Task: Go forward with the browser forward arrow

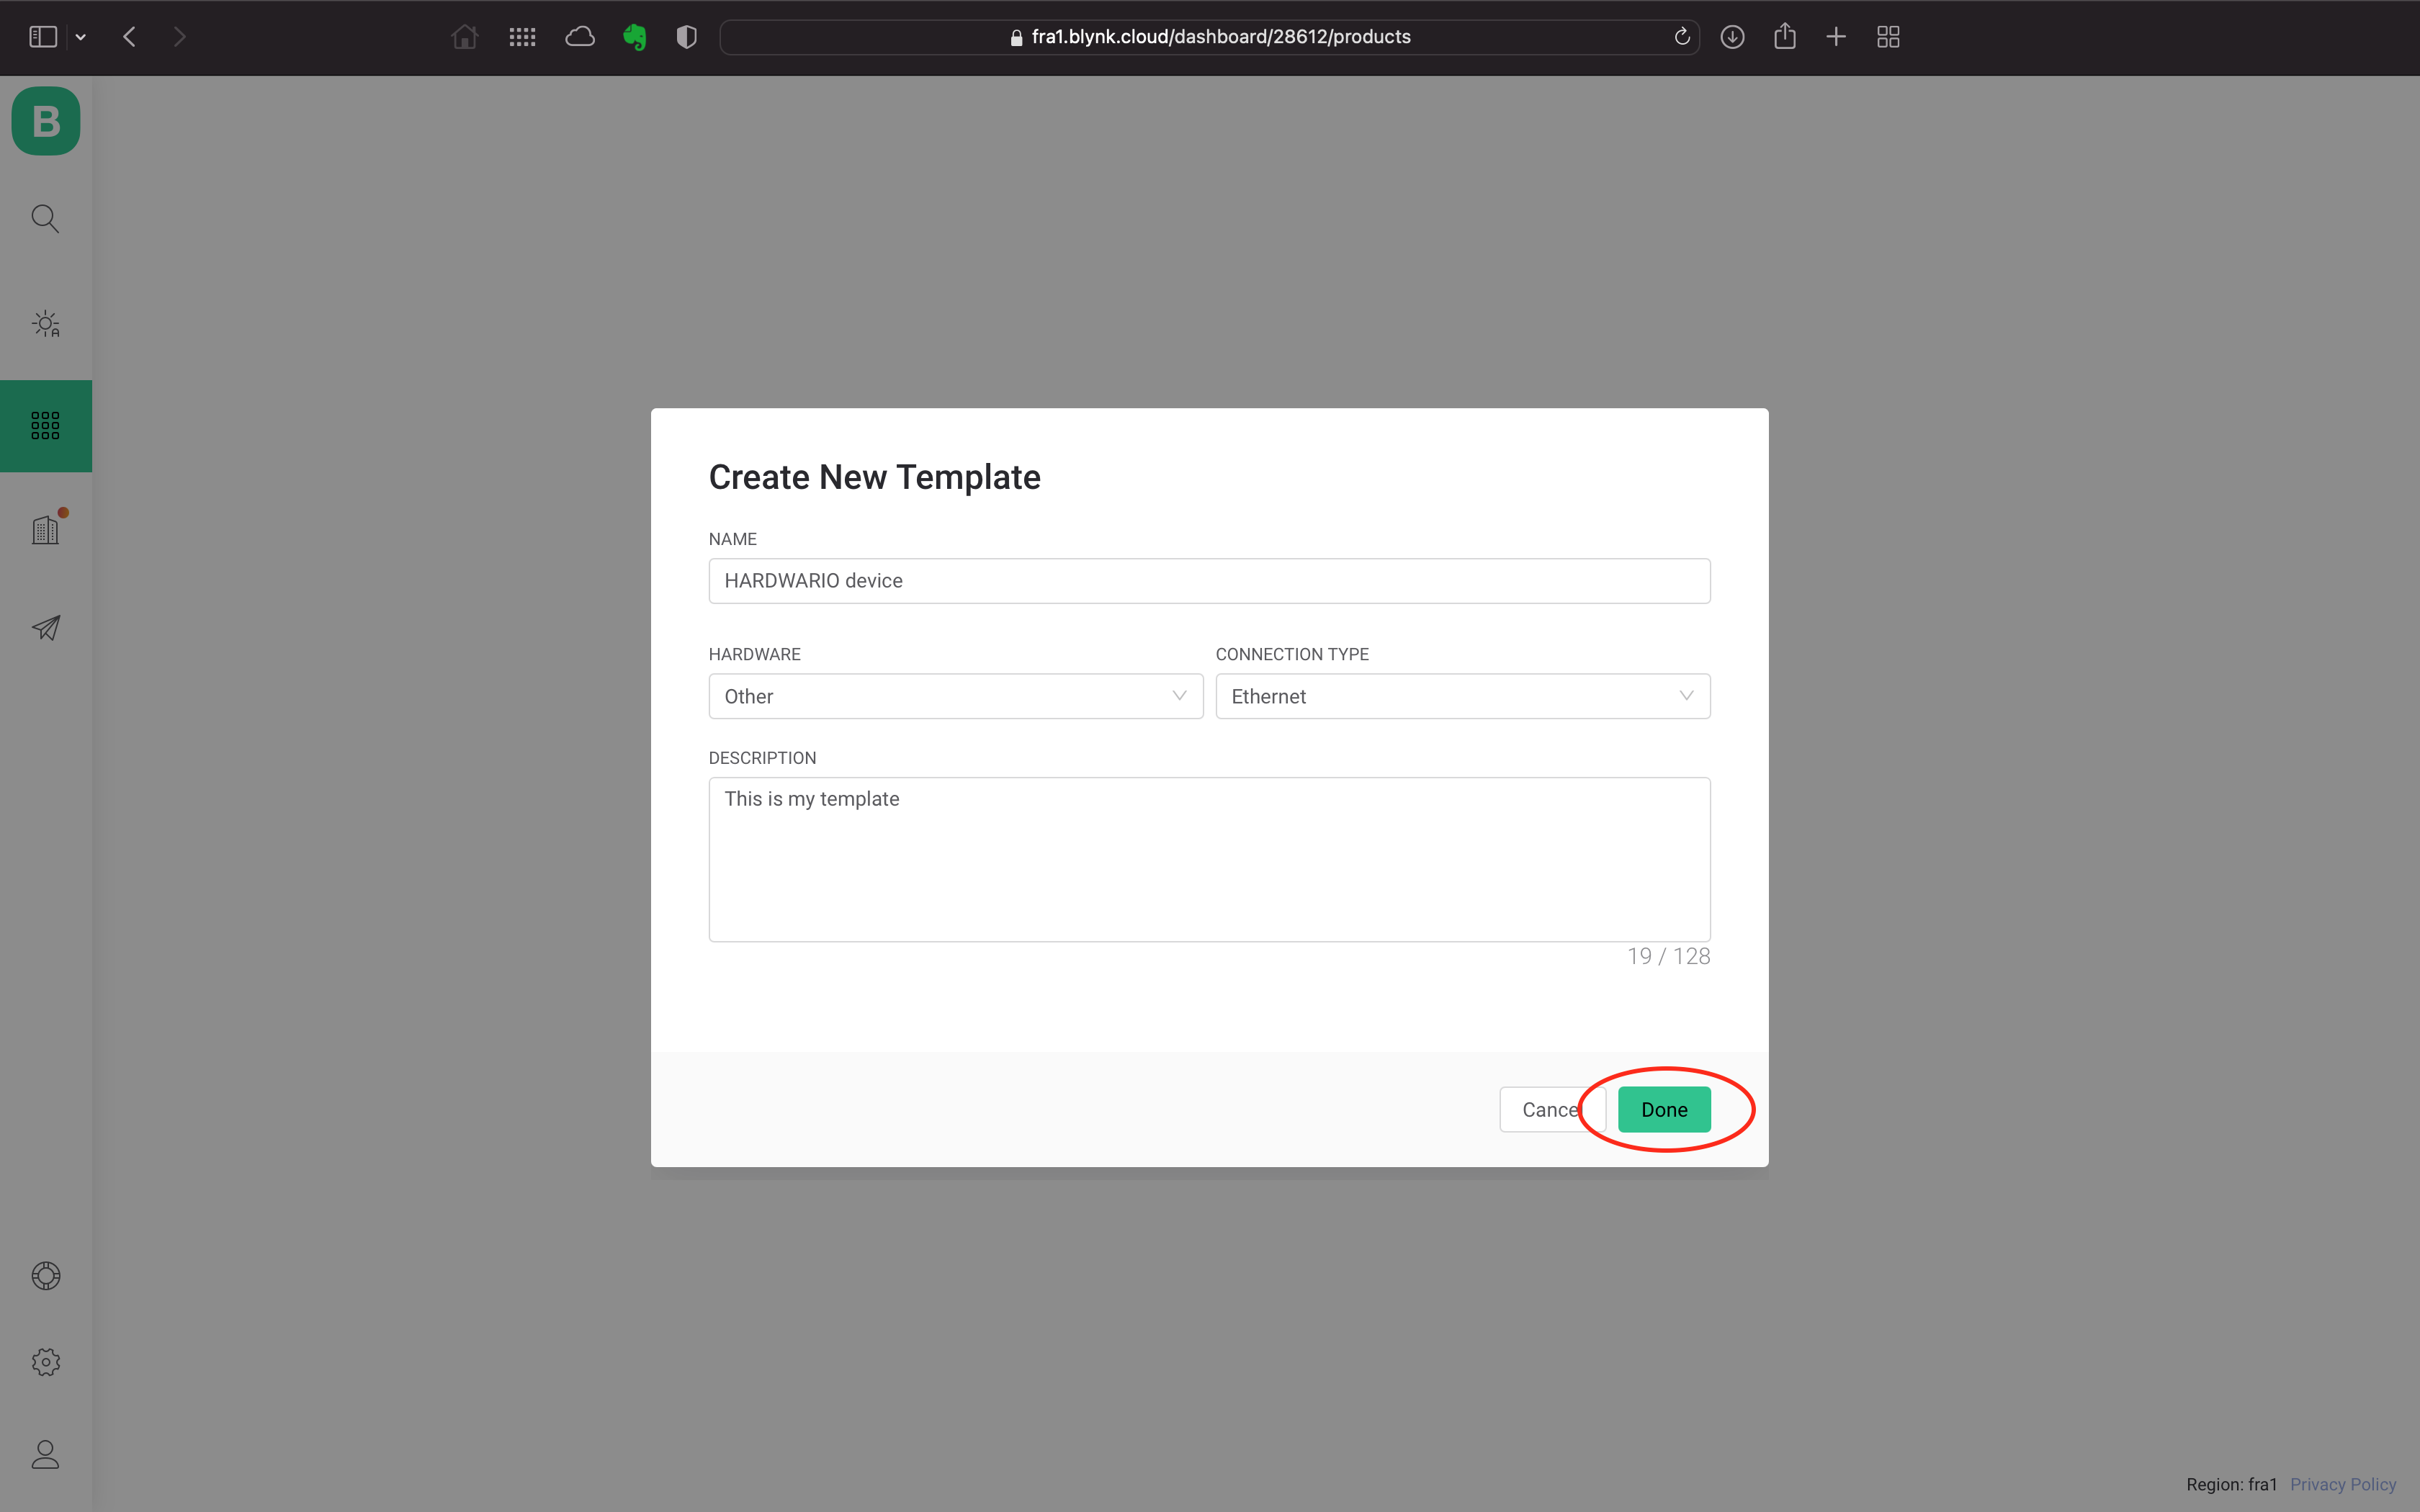Action: coord(179,37)
